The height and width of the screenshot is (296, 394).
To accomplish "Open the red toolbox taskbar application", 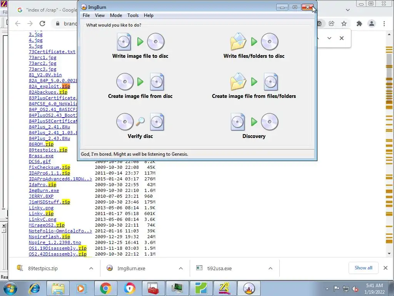I will point(153,288).
